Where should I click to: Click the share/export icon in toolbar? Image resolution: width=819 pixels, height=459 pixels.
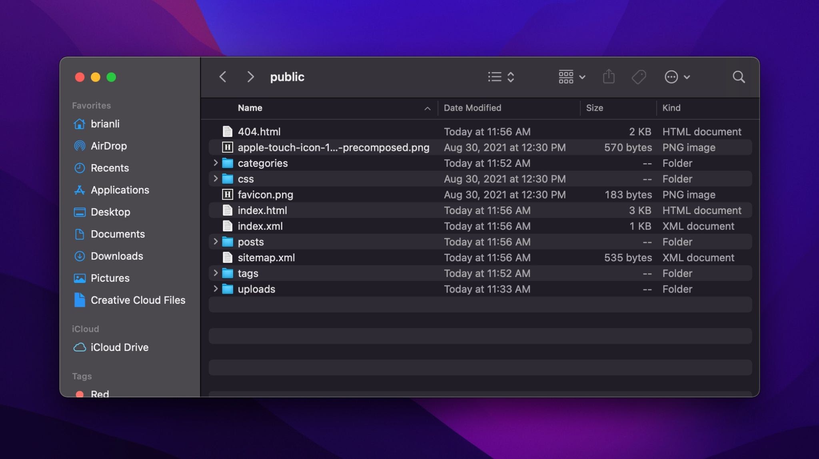coord(609,76)
